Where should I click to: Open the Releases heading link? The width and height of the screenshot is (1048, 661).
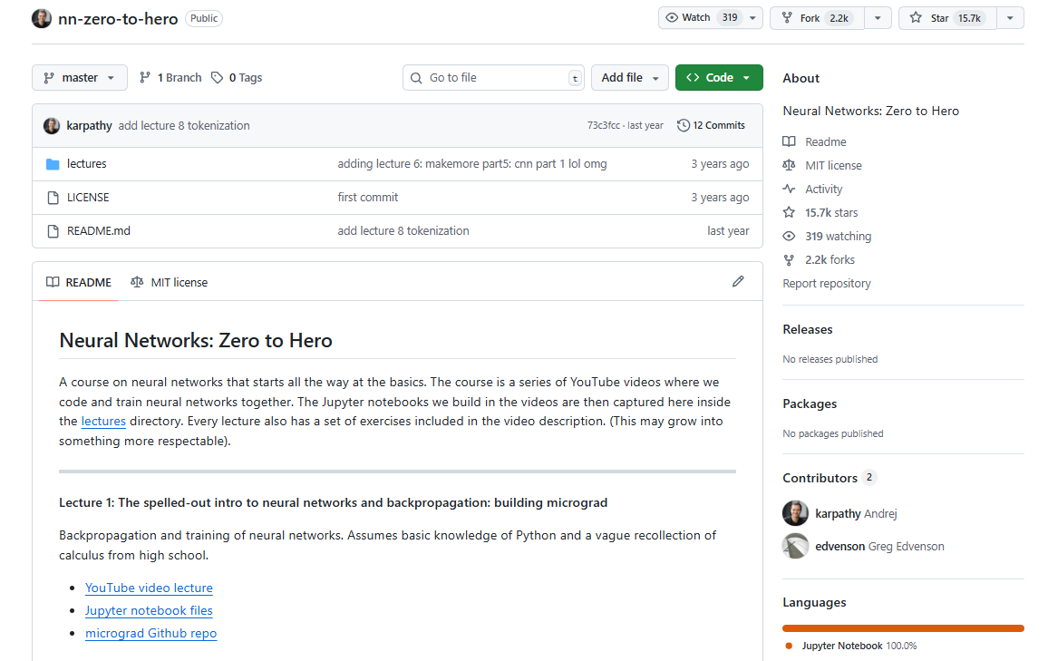click(x=808, y=329)
